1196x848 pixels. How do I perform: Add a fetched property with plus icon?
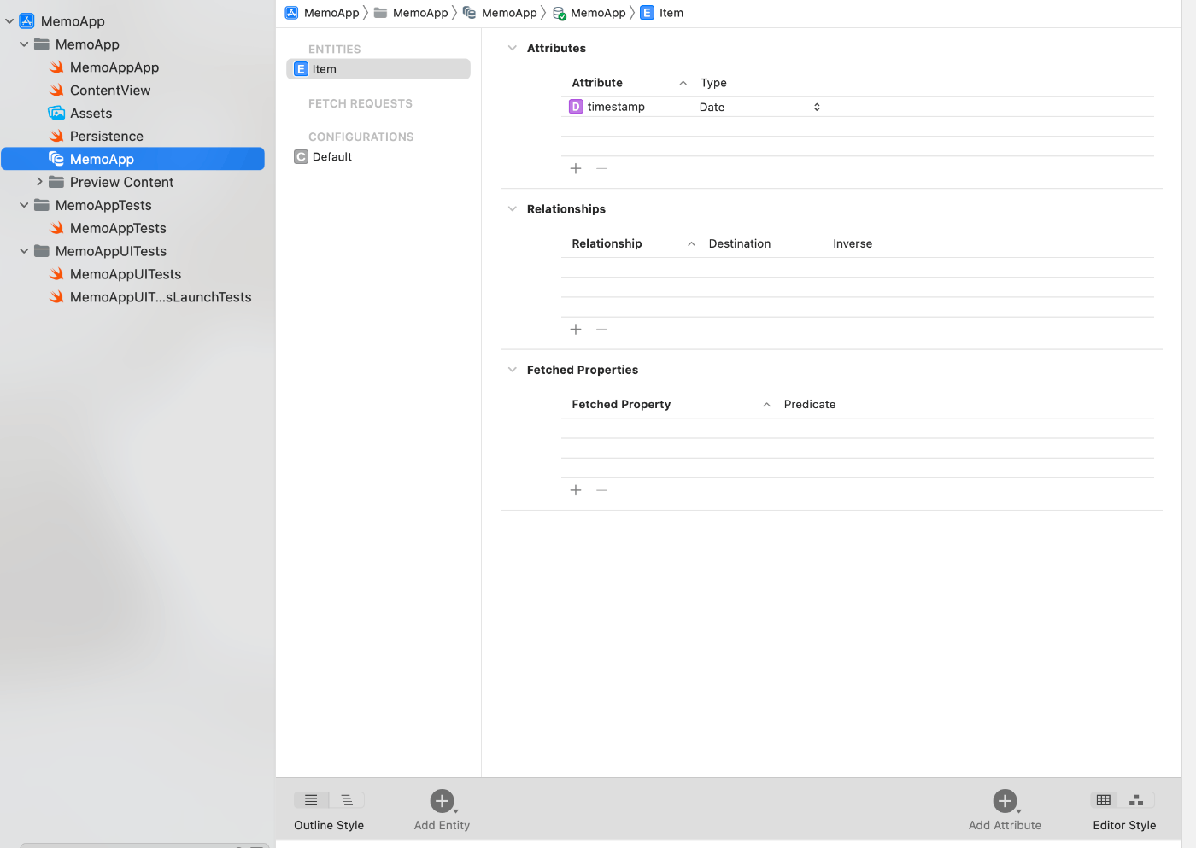point(576,490)
